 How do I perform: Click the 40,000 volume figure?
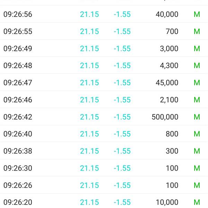(167, 15)
